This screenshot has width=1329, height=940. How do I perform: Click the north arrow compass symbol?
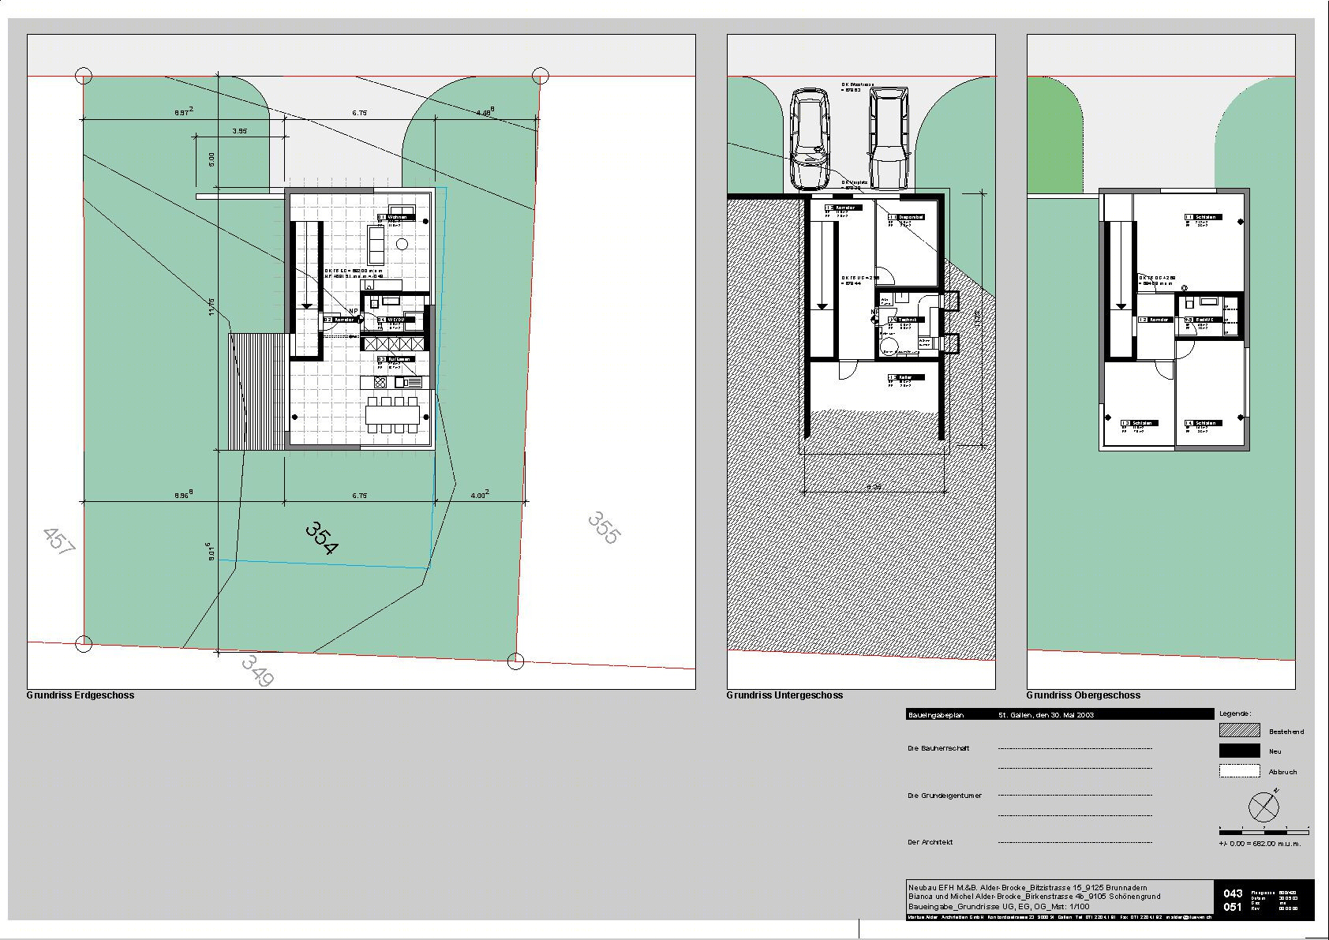1264,807
